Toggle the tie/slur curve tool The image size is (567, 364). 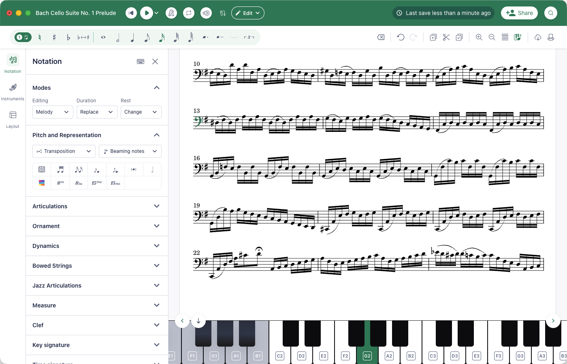pyautogui.click(x=234, y=37)
